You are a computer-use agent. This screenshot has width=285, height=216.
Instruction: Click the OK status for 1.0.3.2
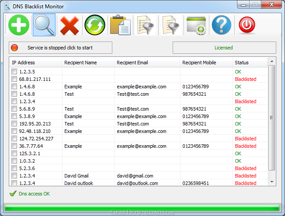click(238, 161)
